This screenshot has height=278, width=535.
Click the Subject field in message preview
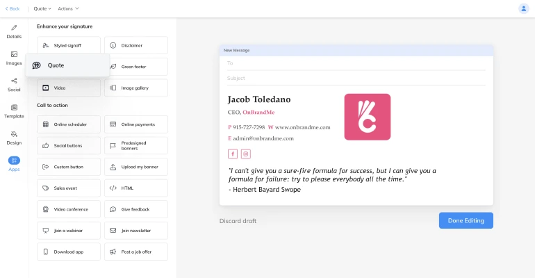click(356, 78)
